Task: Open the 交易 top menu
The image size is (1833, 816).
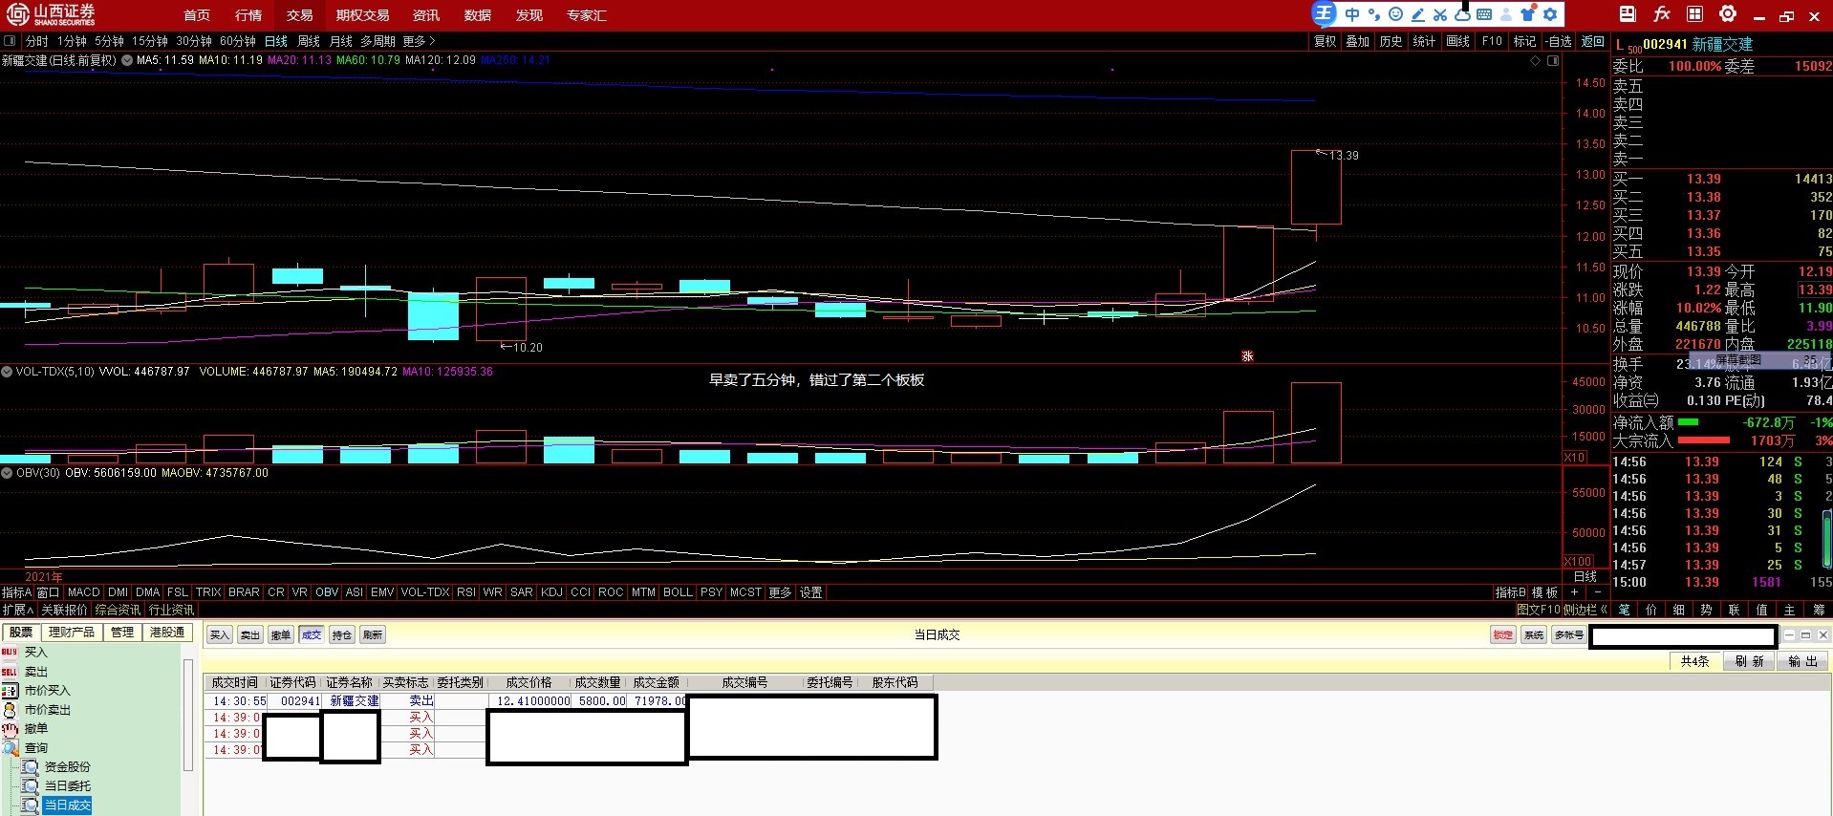Action: [x=299, y=15]
